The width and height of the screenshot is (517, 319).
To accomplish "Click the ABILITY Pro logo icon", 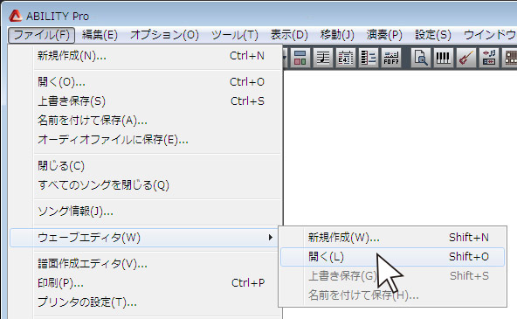I will (15, 16).
